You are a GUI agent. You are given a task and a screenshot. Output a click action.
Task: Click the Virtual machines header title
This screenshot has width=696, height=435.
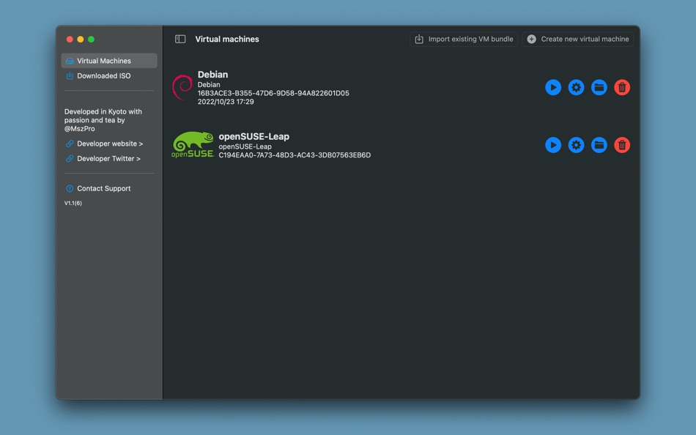pyautogui.click(x=227, y=39)
